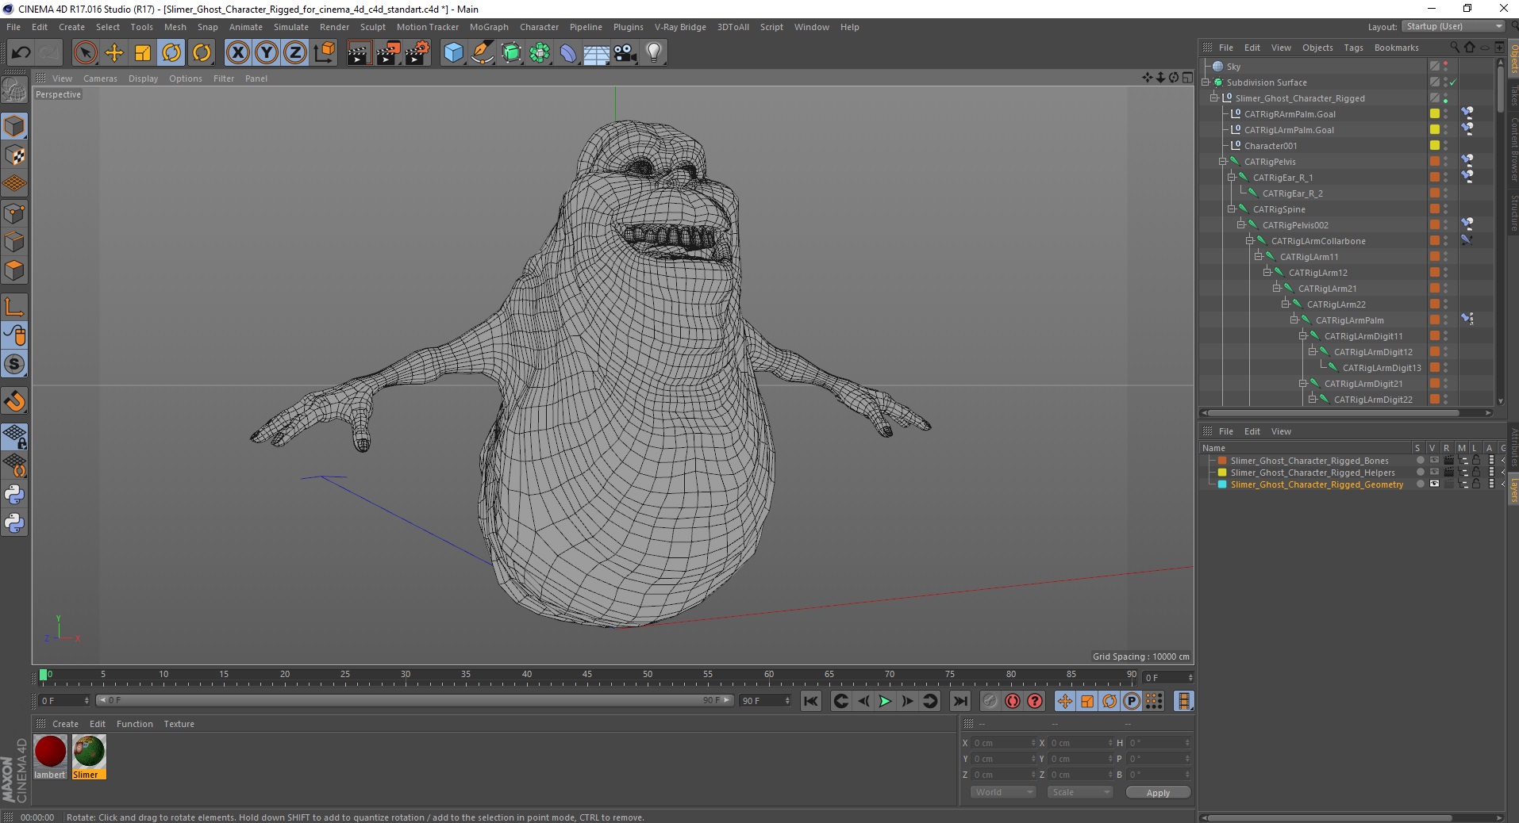Viewport: 1519px width, 823px height.
Task: Toggle lock for Slimer_Ghost_Character_Rigged_Helpers layer
Action: coord(1476,473)
